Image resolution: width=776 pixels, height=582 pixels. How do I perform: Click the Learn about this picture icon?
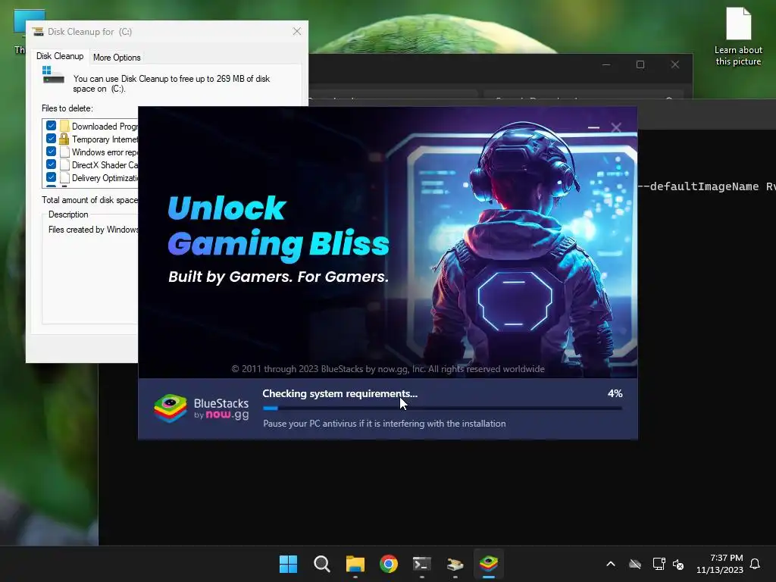[x=738, y=36]
